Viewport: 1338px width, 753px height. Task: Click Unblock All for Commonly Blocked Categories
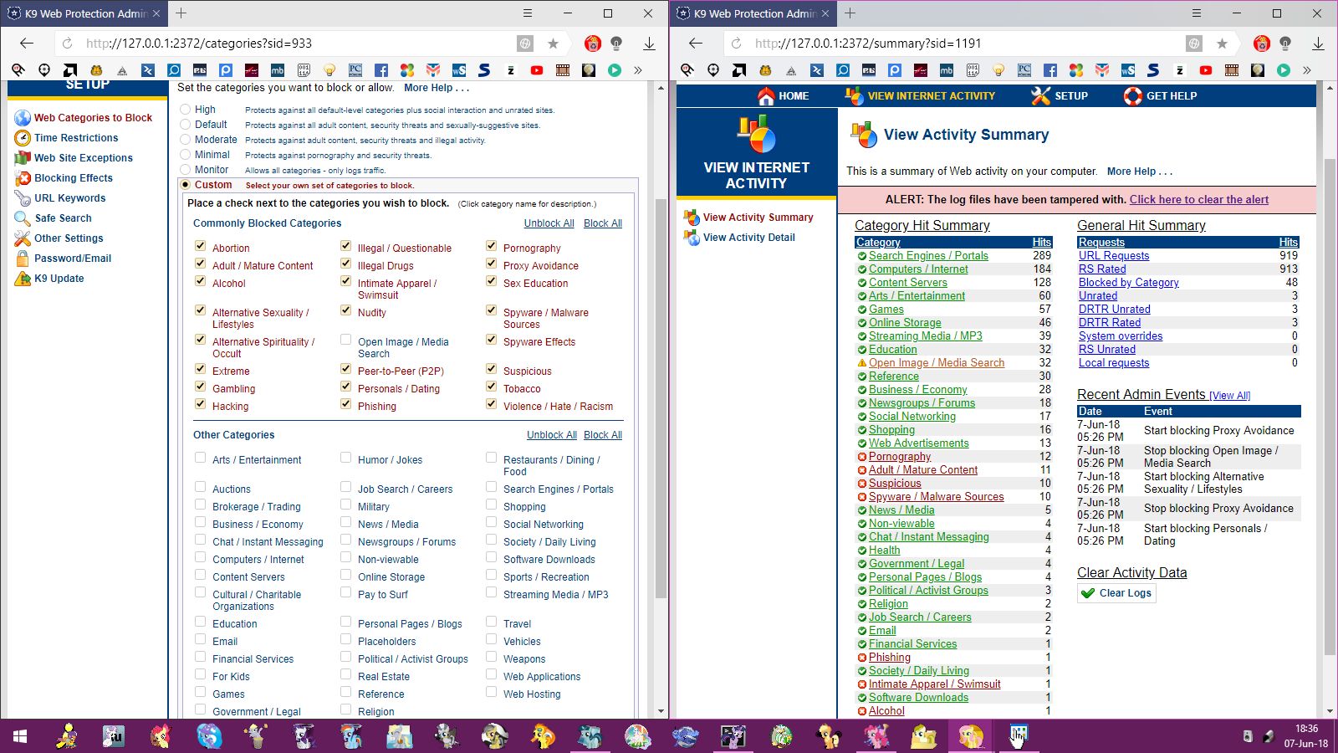pyautogui.click(x=549, y=223)
